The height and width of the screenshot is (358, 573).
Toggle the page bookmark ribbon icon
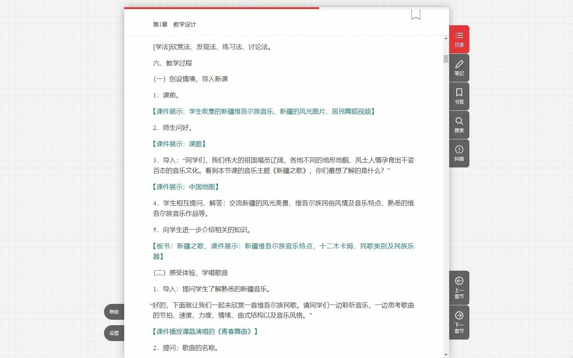point(416,14)
